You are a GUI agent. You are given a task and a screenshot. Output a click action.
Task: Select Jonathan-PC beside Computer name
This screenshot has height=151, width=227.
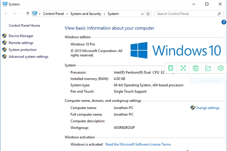[123, 108]
